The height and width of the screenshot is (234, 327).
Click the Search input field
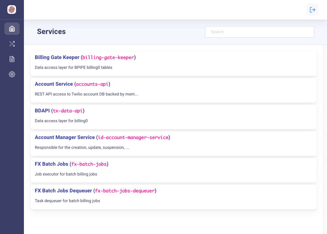pos(259,32)
